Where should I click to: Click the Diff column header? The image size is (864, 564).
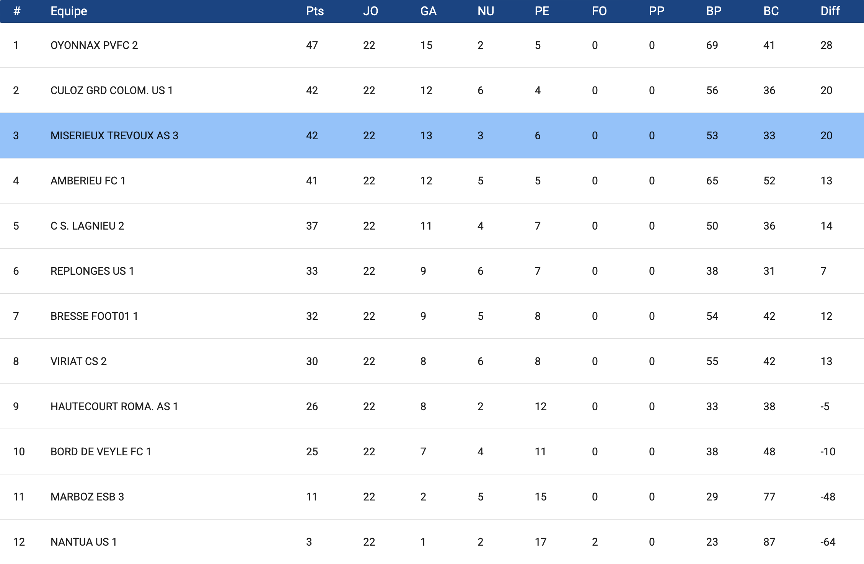tap(830, 11)
